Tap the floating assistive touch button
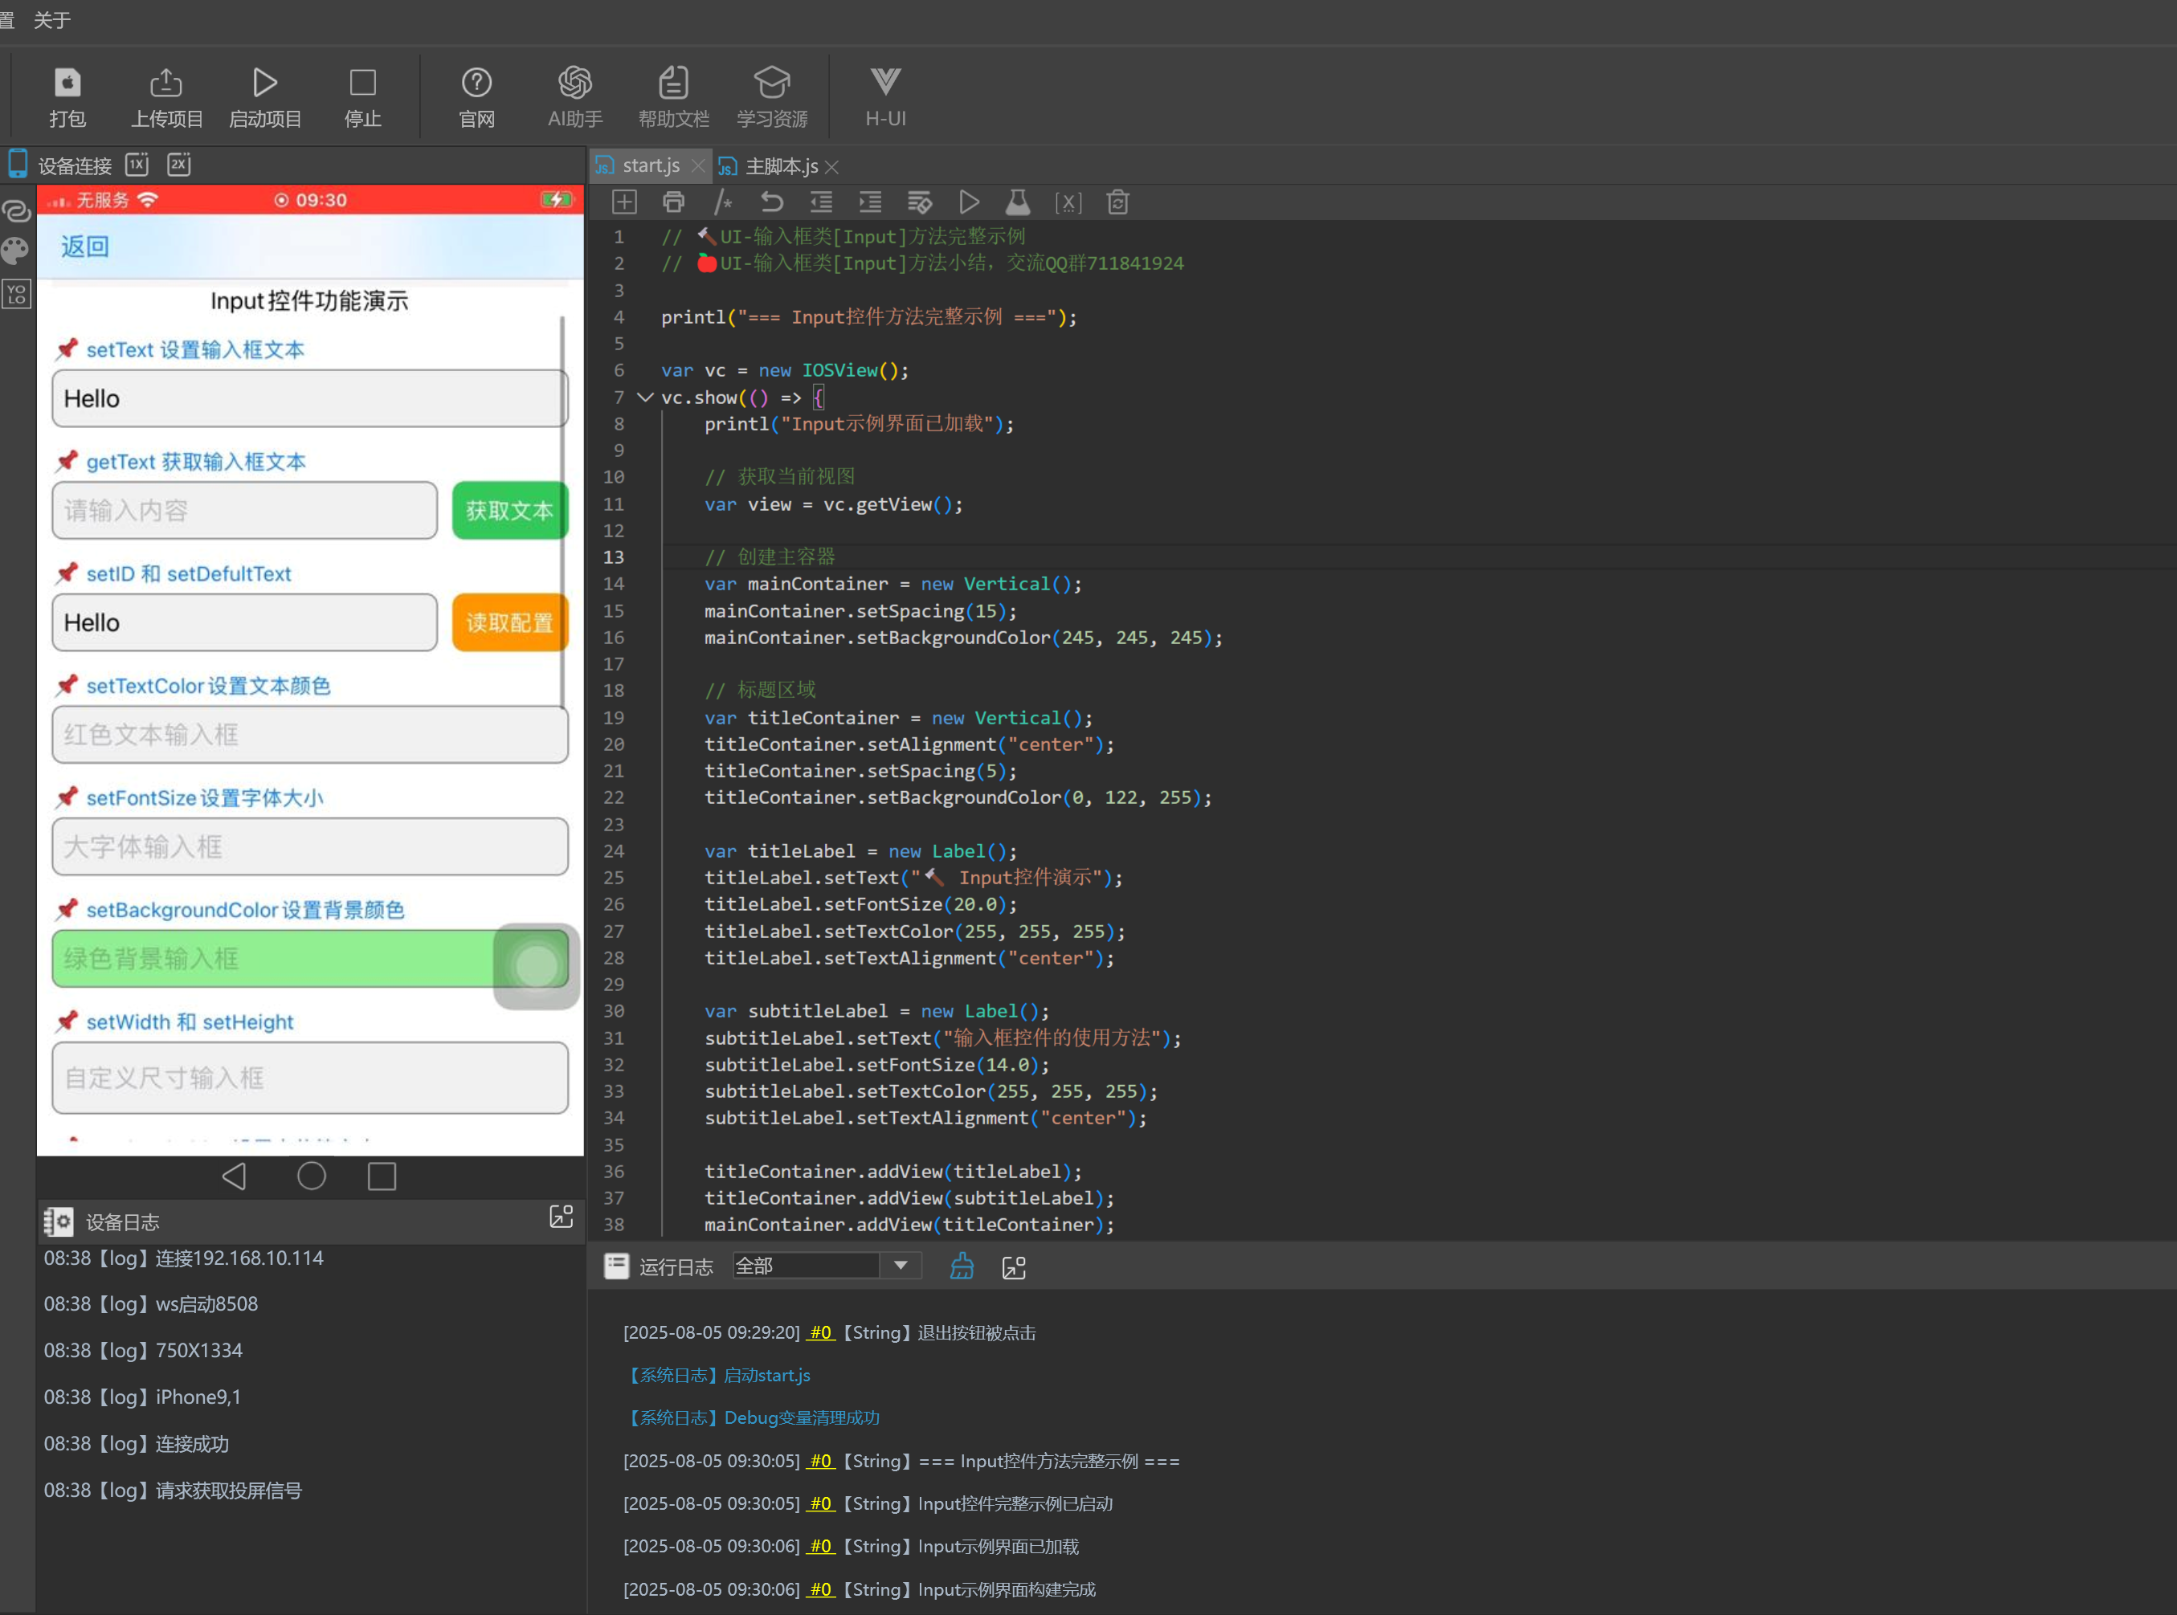 [537, 966]
